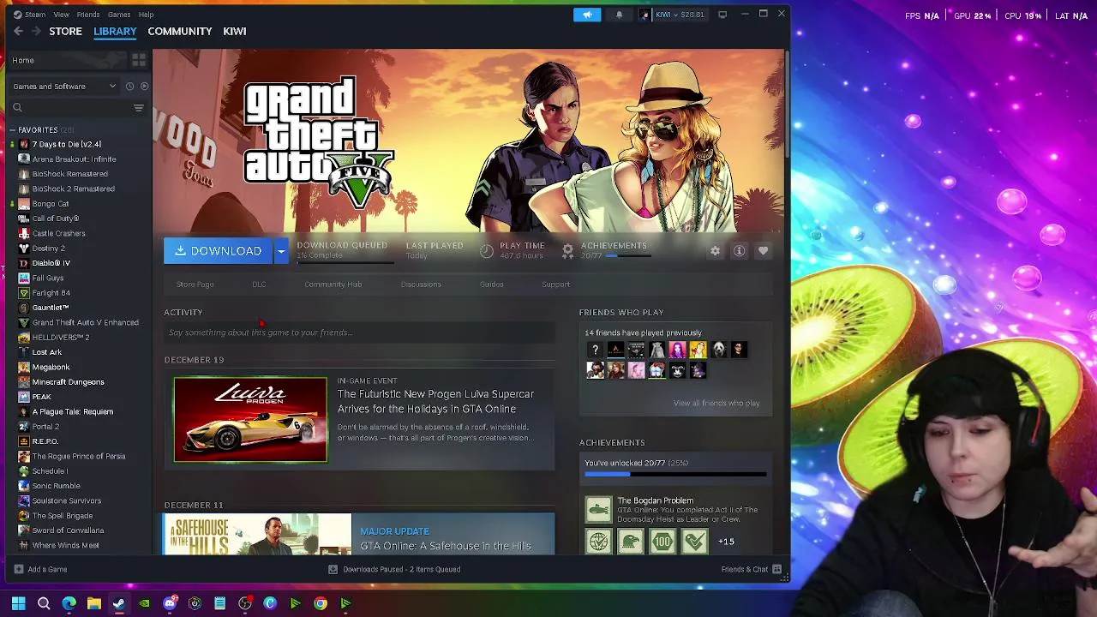
Task: Open the Support link
Action: tap(555, 285)
